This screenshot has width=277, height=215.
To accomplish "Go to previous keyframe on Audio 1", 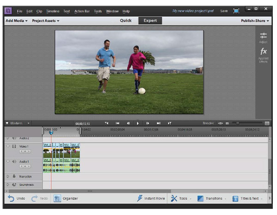I will pyautogui.click(x=22, y=166).
